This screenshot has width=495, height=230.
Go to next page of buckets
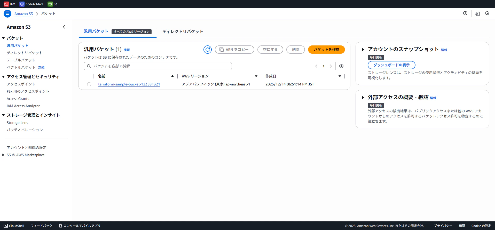point(331,66)
